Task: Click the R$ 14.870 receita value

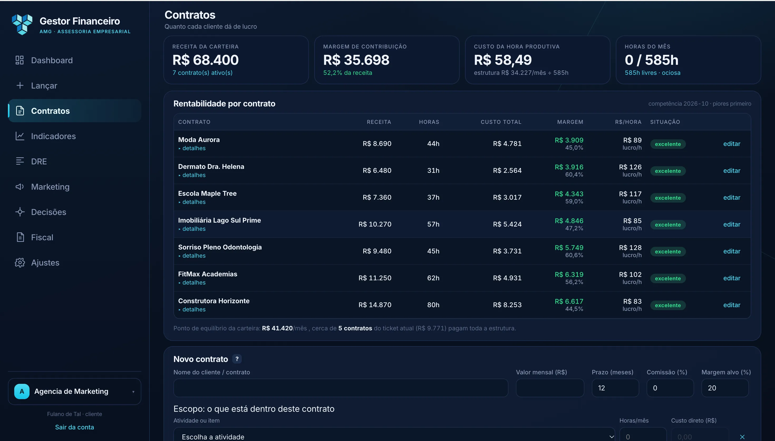Action: tap(375, 305)
